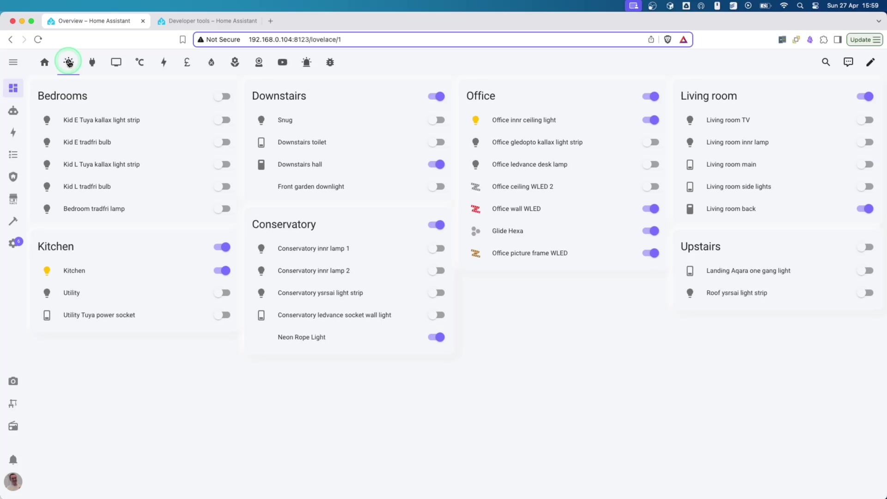
Task: Enable the Upstairs group switch
Action: pos(865,247)
